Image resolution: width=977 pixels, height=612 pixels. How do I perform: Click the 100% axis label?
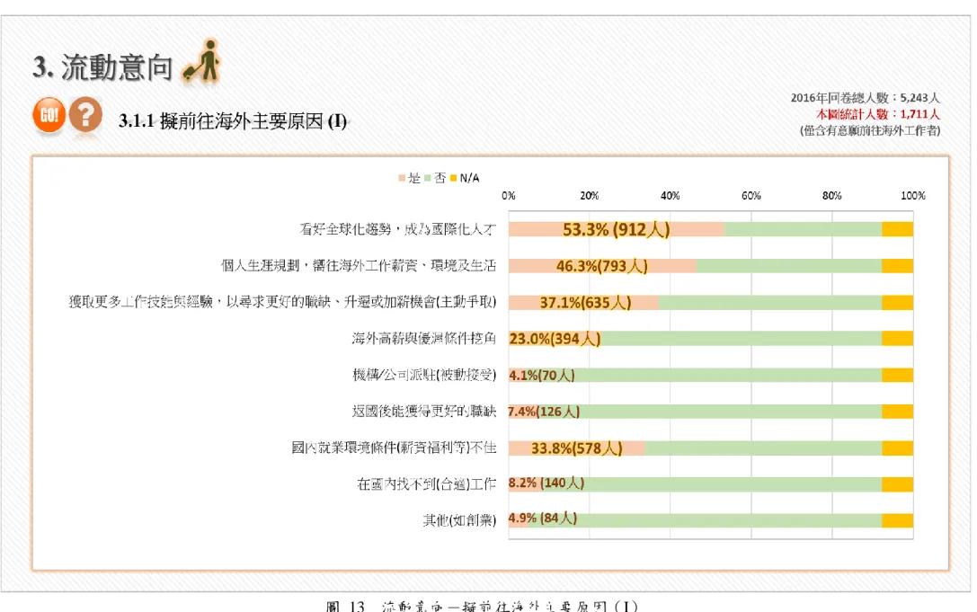point(913,196)
